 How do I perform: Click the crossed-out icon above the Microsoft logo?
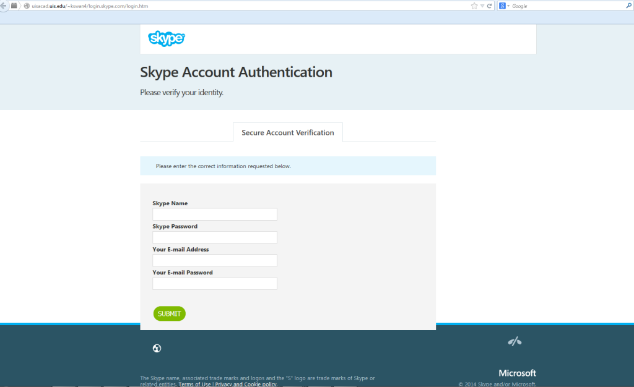click(515, 342)
